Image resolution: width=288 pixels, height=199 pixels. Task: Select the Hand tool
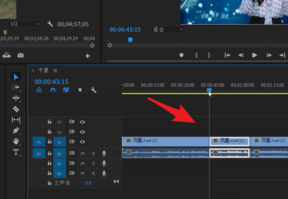click(x=16, y=141)
